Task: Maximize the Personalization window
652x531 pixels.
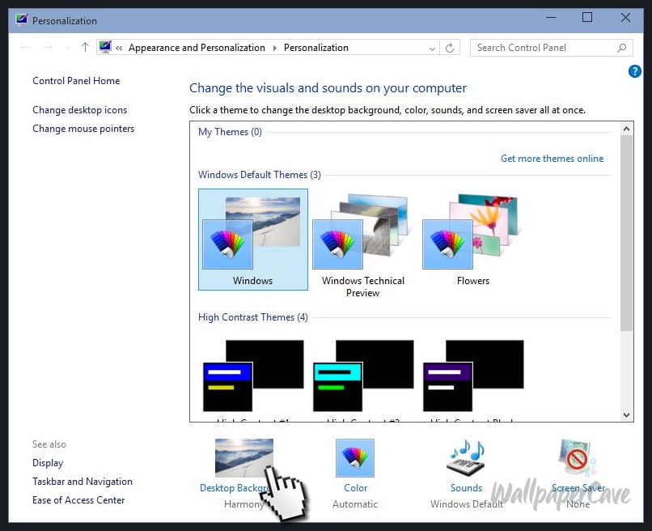Action: 587,18
